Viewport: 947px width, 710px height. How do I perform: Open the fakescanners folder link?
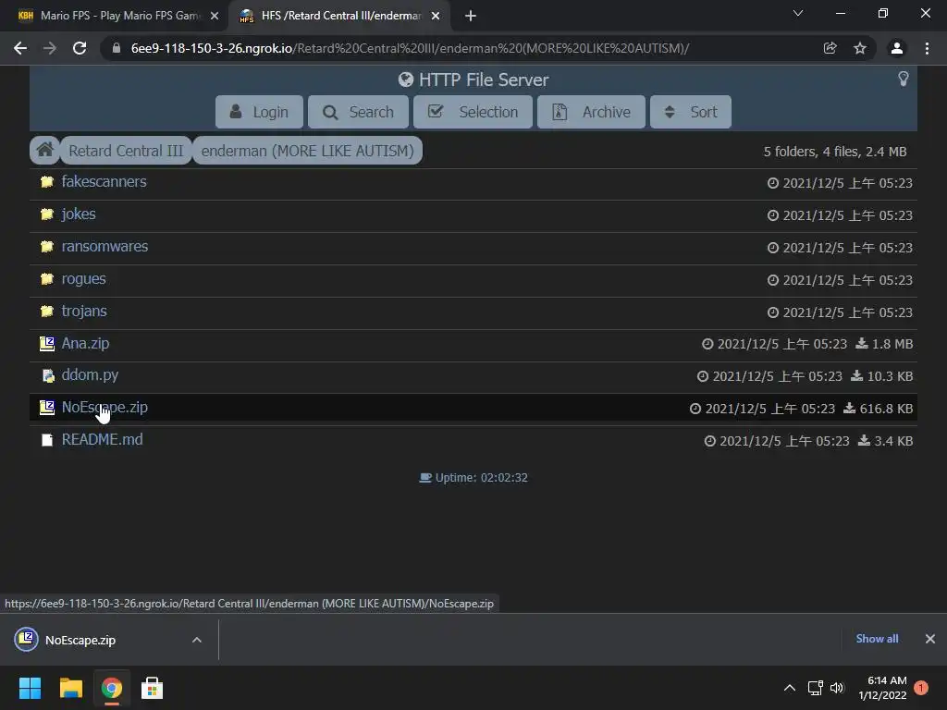[104, 182]
